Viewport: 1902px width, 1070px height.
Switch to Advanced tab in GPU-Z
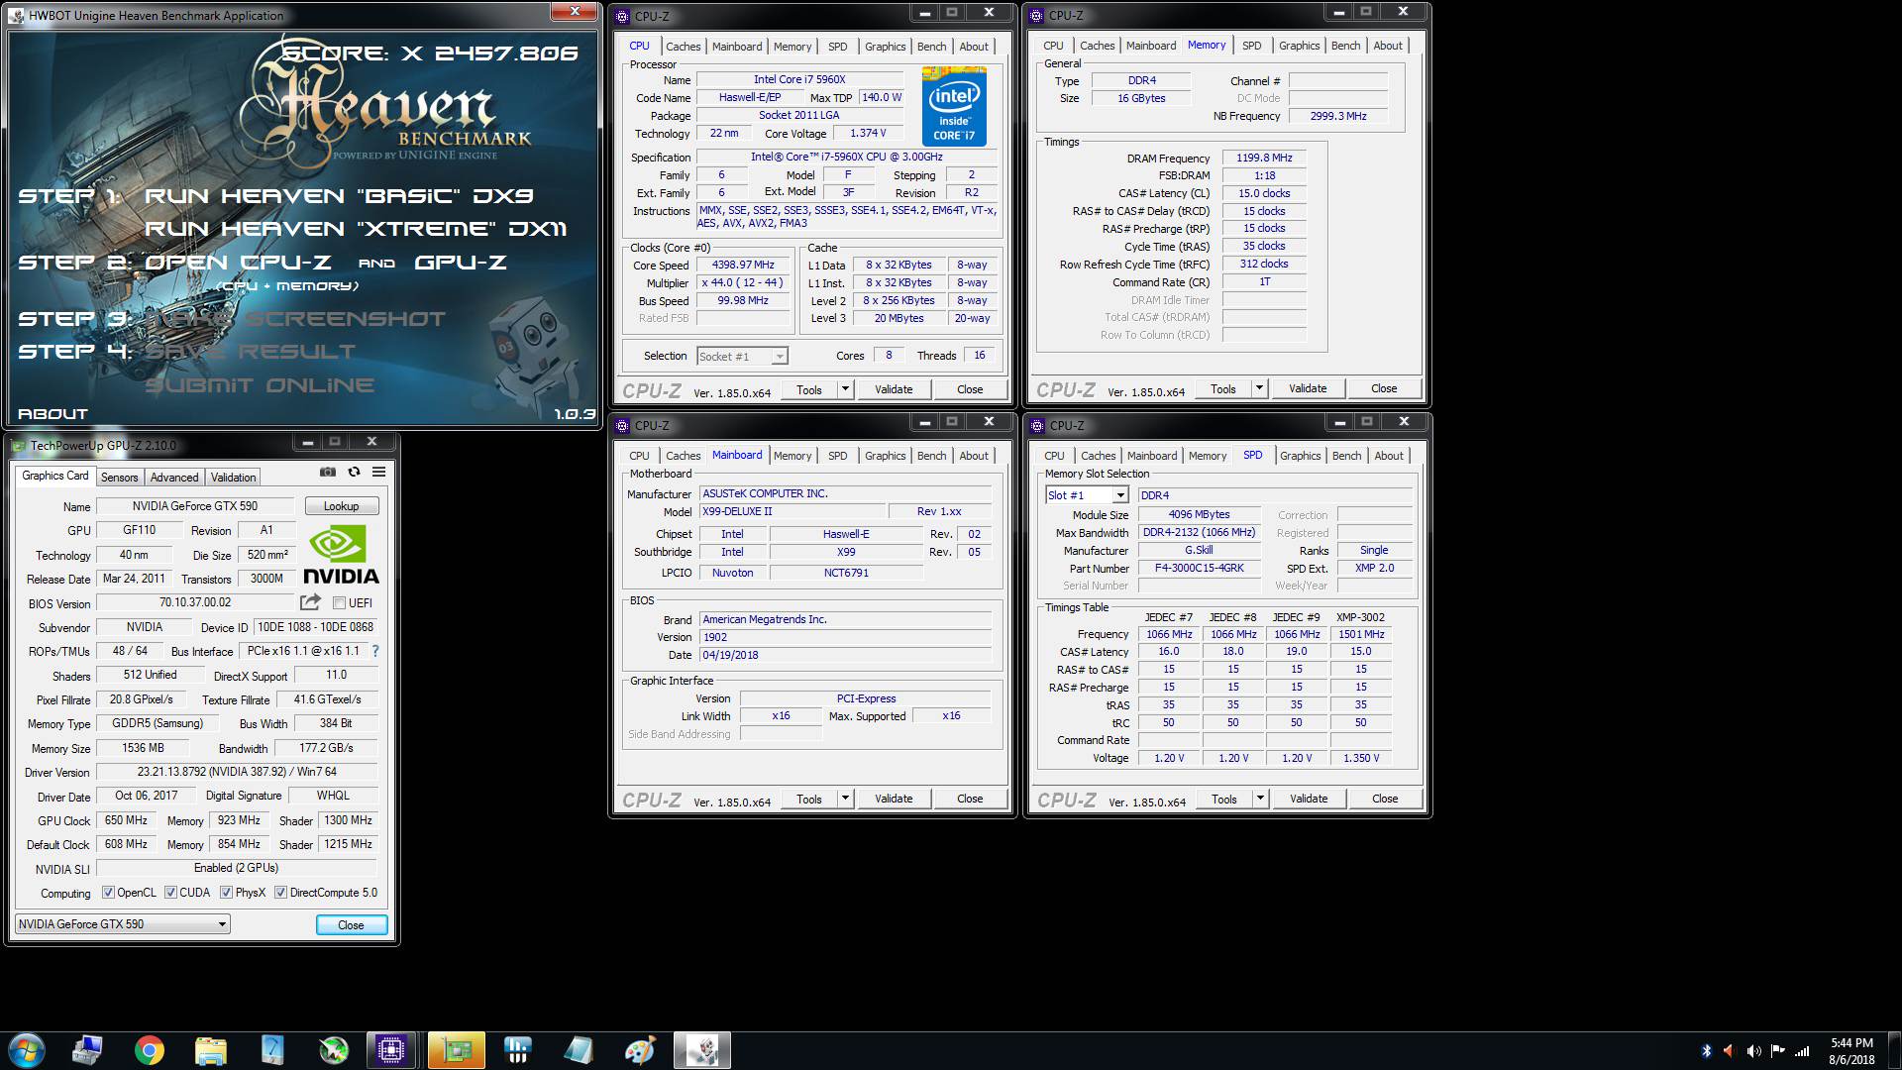click(x=174, y=478)
